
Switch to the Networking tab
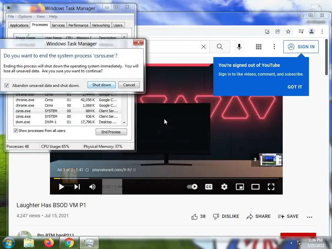(101, 25)
